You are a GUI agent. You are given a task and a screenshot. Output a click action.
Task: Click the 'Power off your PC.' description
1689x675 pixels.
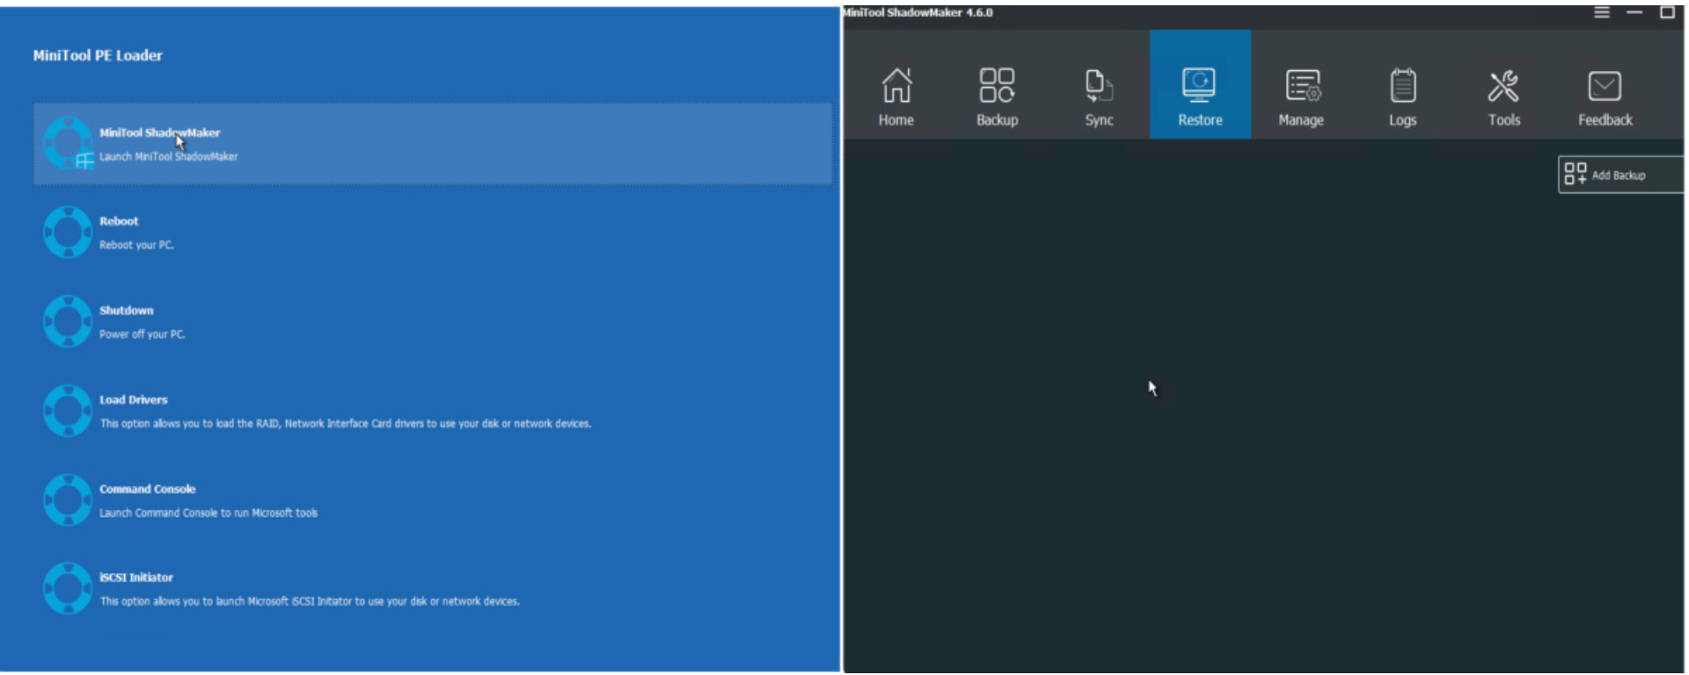(143, 334)
